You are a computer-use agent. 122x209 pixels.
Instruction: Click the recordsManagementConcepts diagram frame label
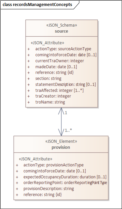[37, 5]
